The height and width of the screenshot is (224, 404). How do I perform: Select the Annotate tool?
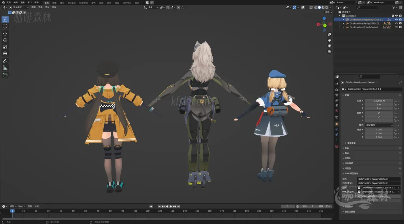[5, 61]
